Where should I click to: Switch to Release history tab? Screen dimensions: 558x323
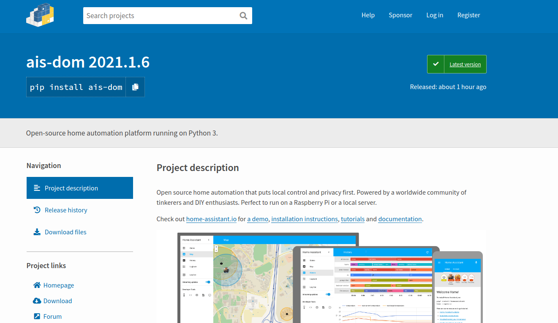pyautogui.click(x=80, y=210)
